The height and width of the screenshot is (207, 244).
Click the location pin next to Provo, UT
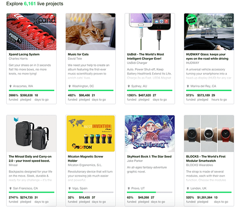click(129, 188)
